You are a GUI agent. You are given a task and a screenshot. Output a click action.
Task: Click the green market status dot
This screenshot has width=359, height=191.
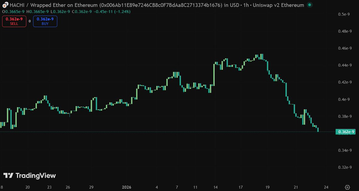pos(310,5)
